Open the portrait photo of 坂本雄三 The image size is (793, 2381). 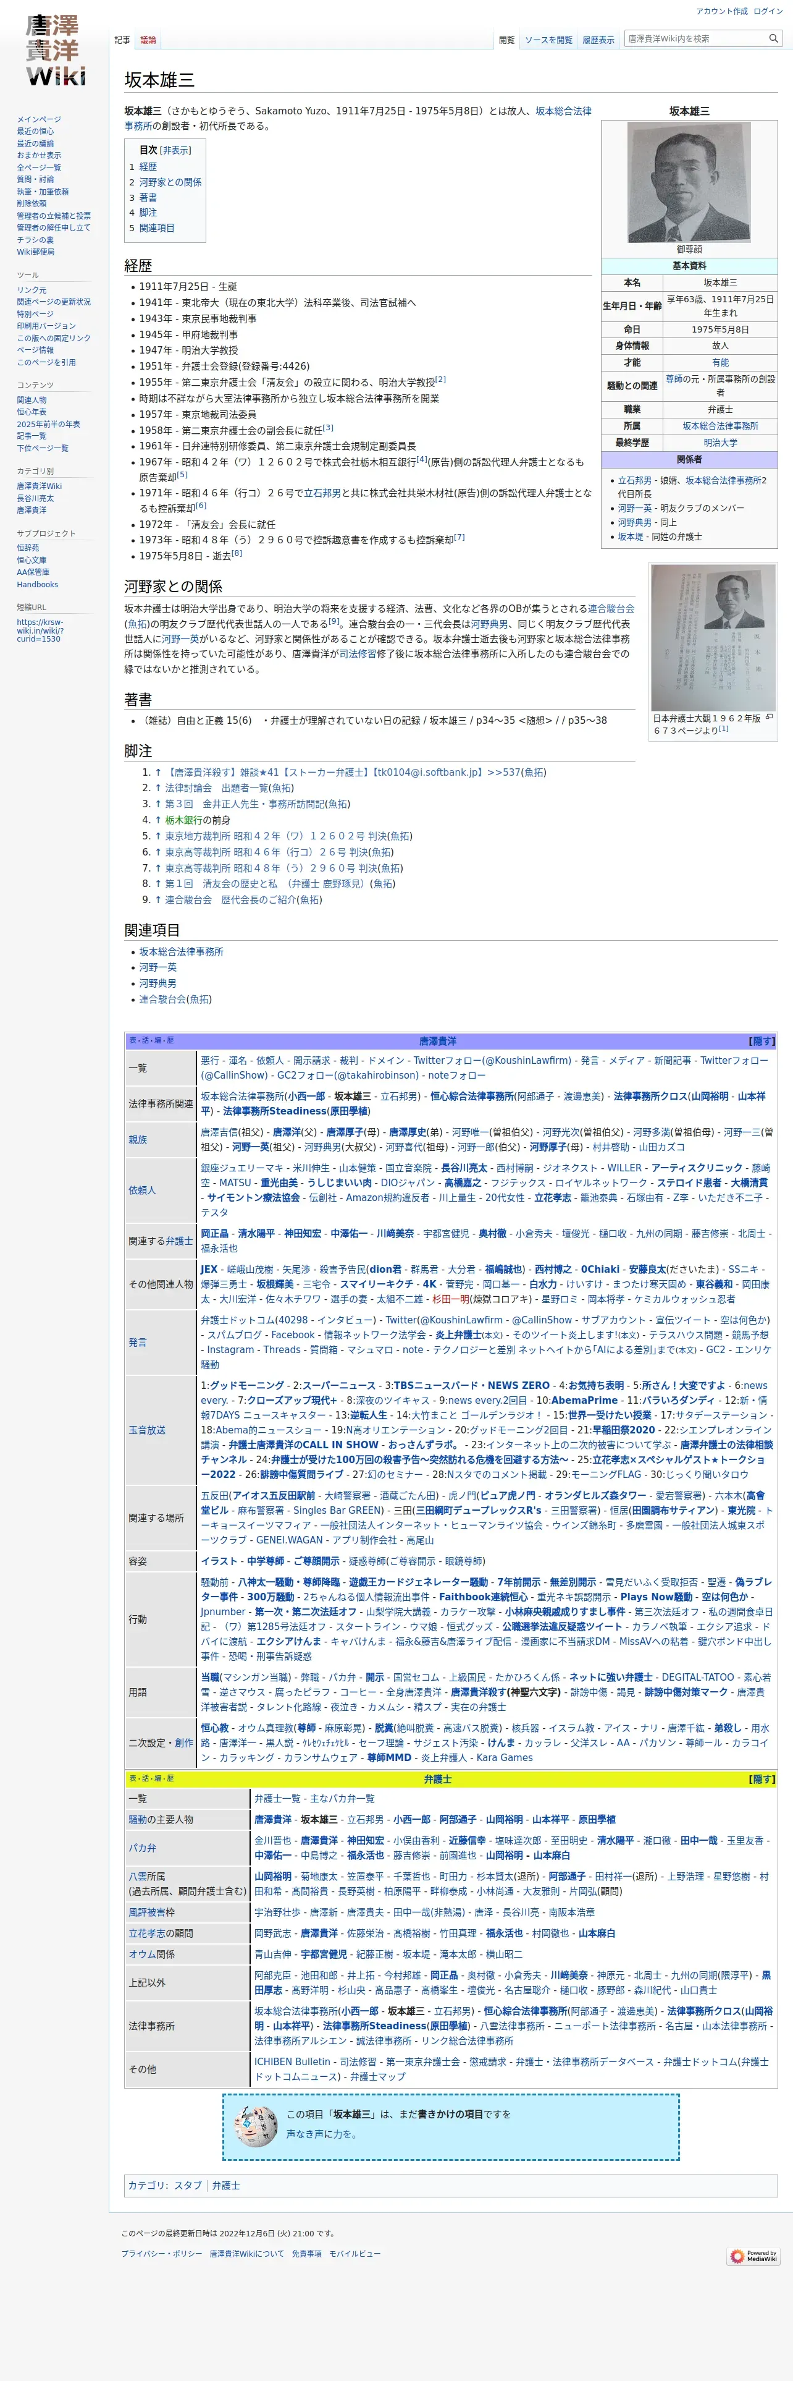[689, 181]
